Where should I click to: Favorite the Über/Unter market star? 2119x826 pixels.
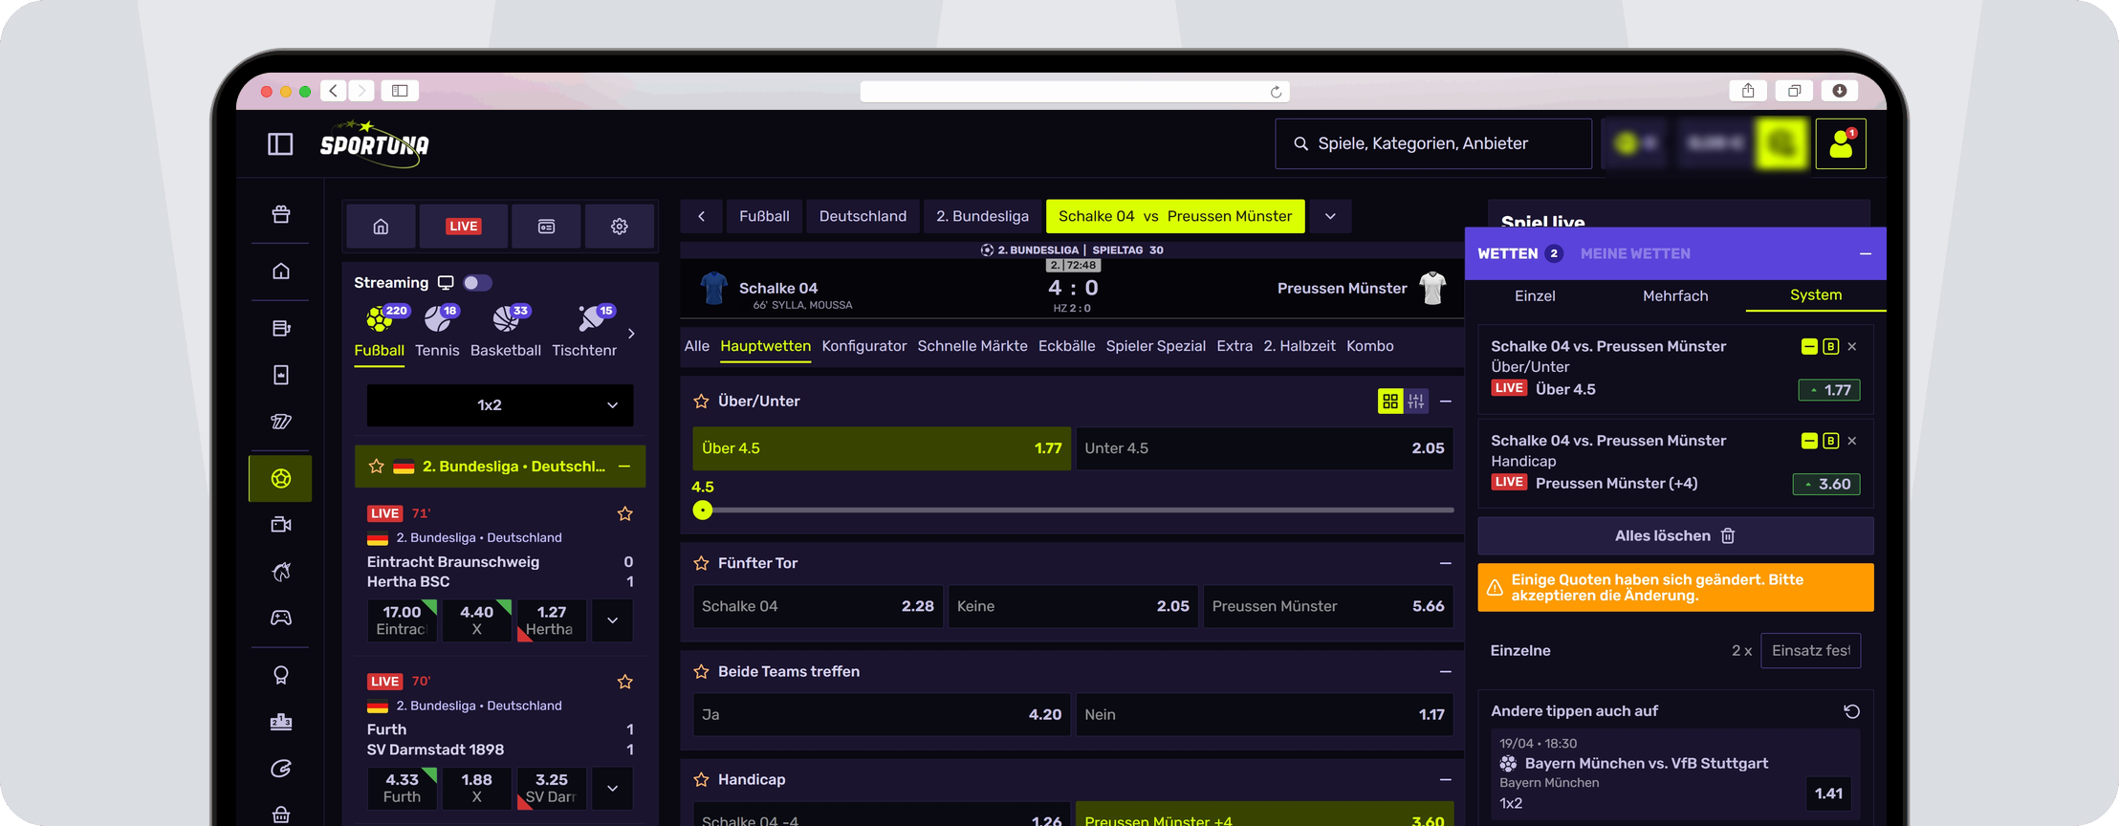click(701, 402)
